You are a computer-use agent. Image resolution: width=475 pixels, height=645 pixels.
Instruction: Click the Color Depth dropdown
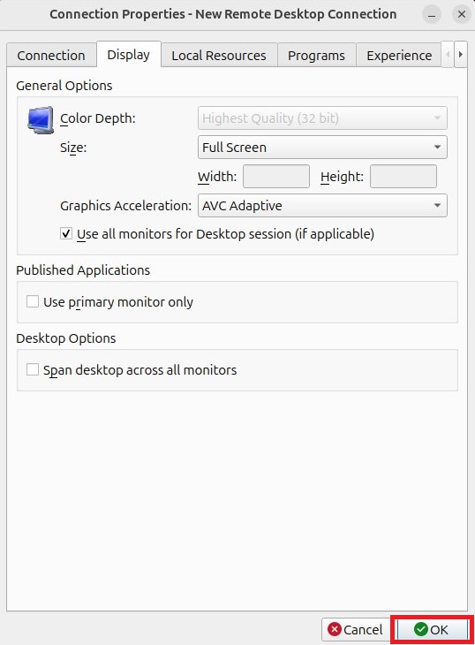coord(322,118)
